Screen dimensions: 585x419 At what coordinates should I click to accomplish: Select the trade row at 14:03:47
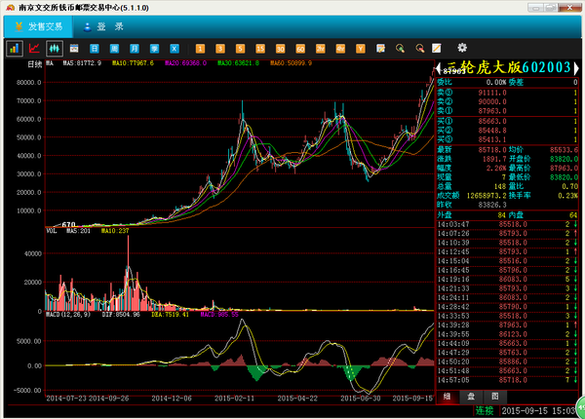[x=507, y=224]
